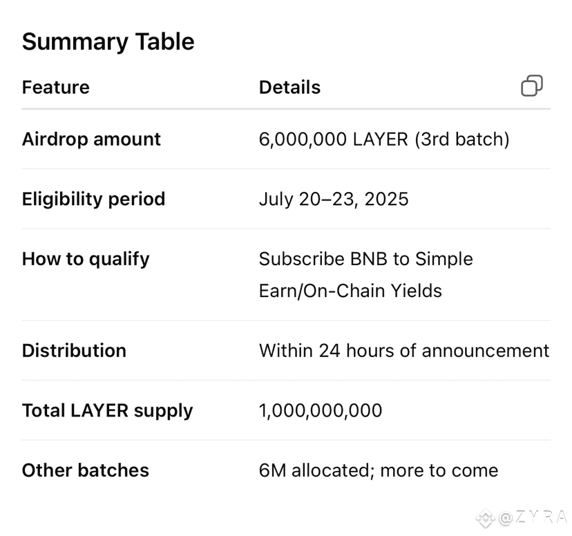The height and width of the screenshot is (536, 572).
Task: Click the Details column header
Action: (x=289, y=88)
